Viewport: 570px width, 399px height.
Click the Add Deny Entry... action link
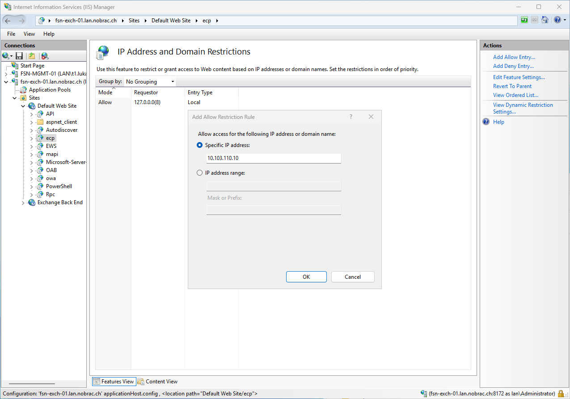513,66
